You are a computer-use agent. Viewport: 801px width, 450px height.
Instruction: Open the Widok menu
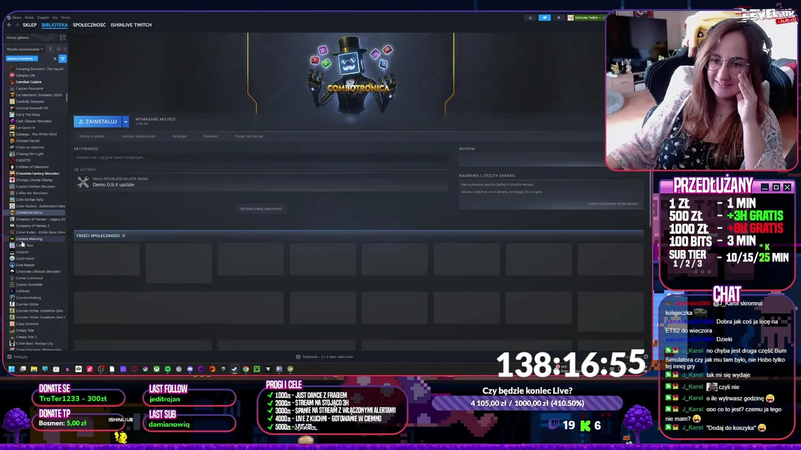point(29,17)
